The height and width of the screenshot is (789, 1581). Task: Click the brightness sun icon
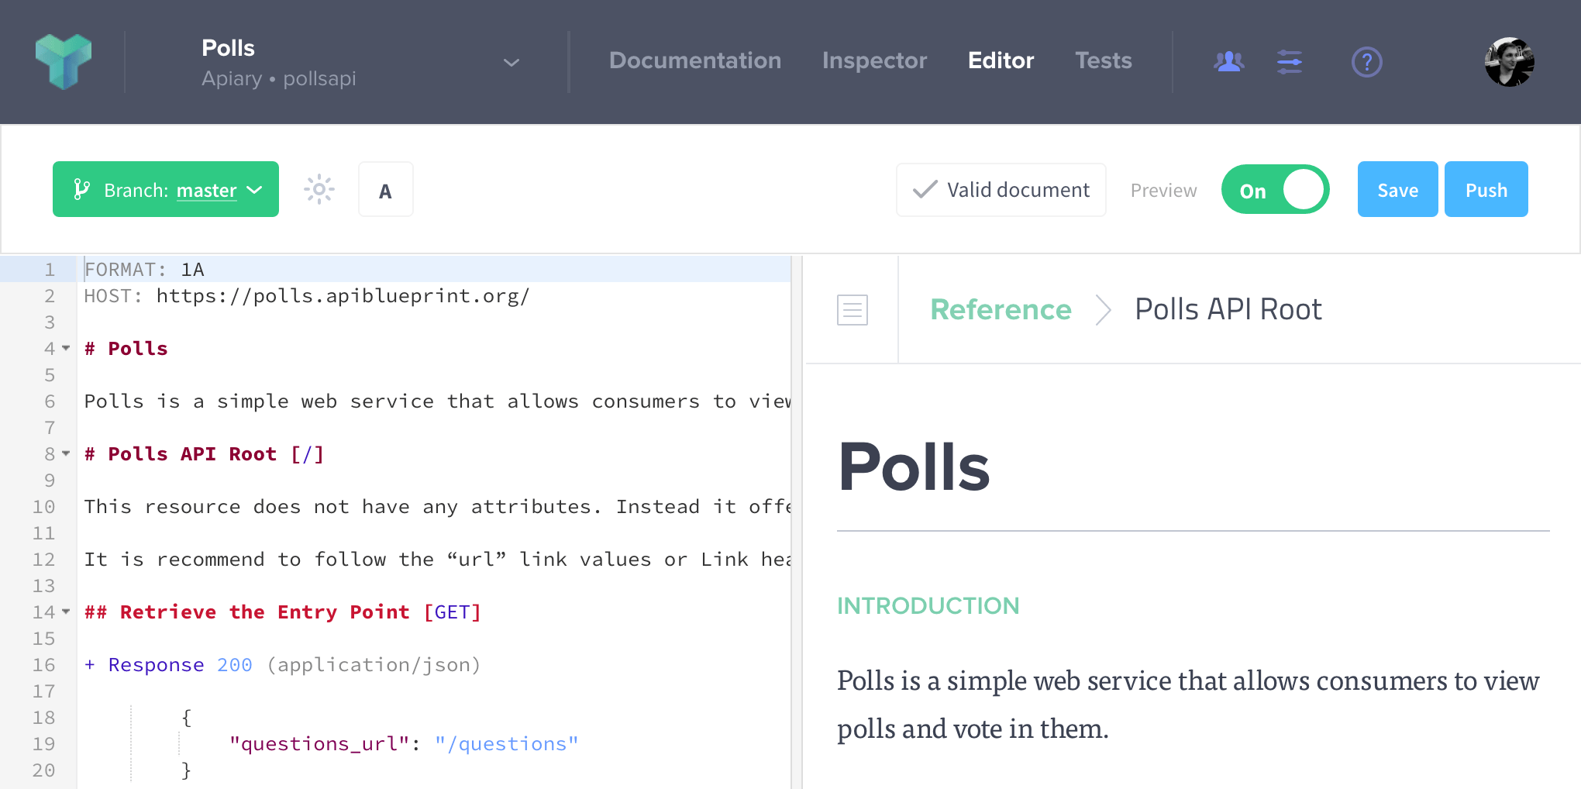319,189
